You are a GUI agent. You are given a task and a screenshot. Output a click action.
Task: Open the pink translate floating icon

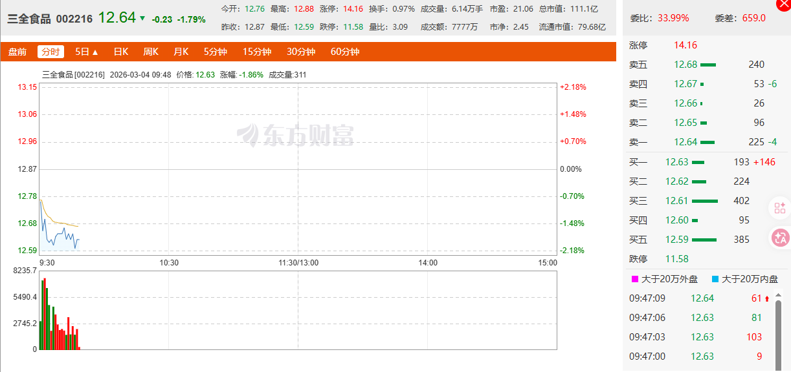(780, 238)
